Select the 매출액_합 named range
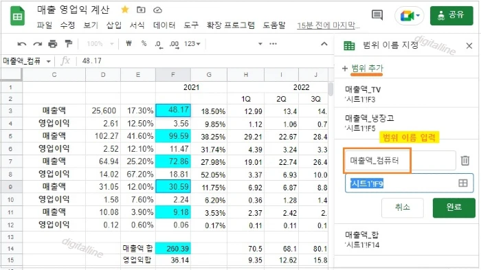481x270 pixels. [x=405, y=240]
